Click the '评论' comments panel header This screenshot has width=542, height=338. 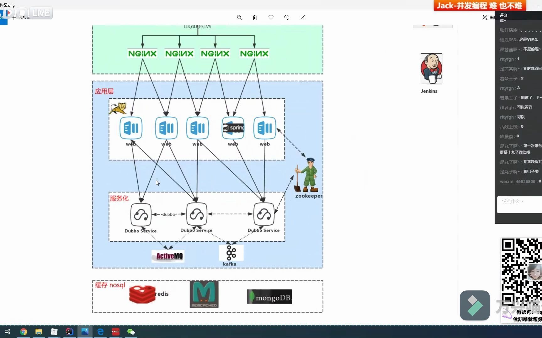click(503, 15)
